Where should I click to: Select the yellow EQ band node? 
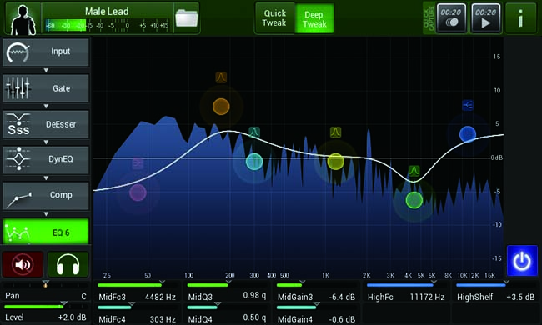coord(336,162)
